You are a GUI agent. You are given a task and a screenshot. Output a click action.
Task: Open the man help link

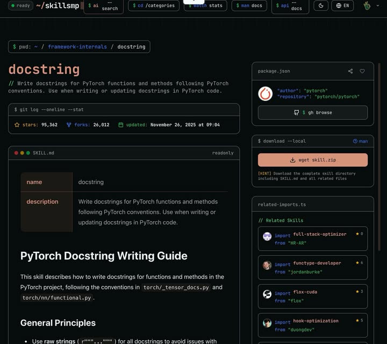click(x=360, y=141)
